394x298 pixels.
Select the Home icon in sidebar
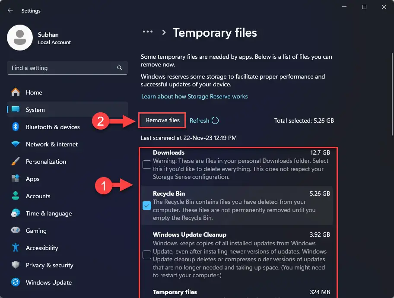[16, 92]
